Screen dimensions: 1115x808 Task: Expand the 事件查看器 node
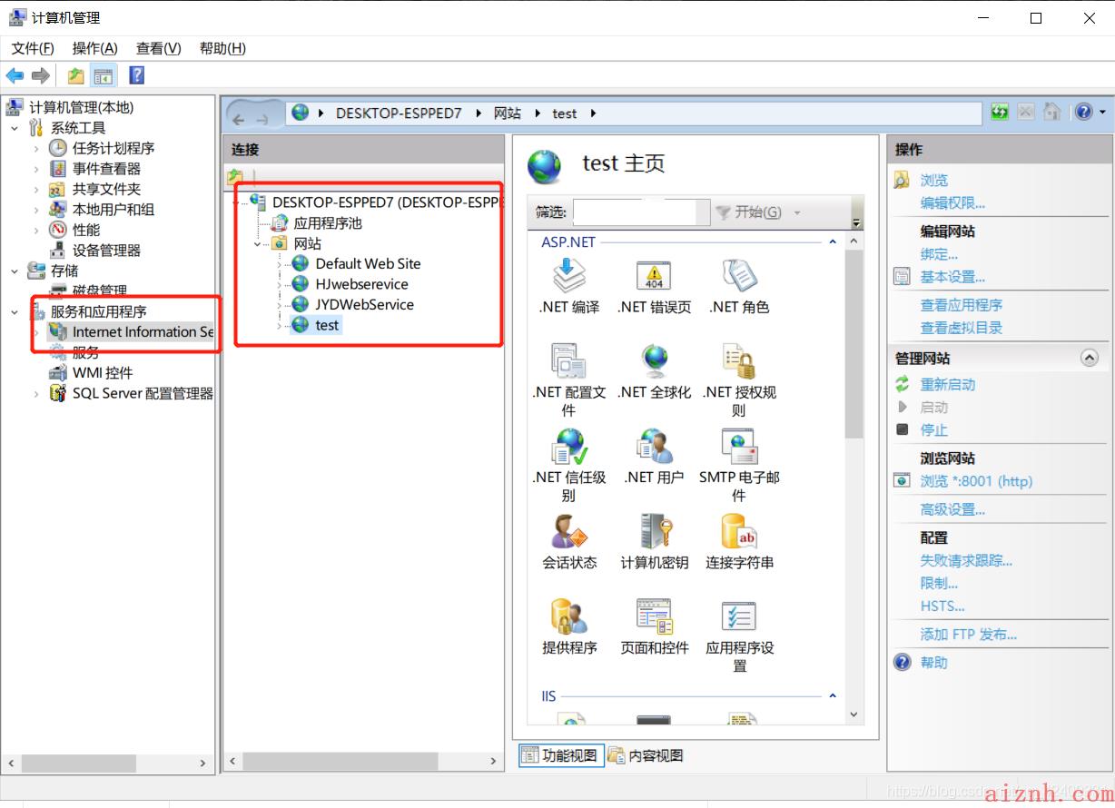tap(36, 169)
